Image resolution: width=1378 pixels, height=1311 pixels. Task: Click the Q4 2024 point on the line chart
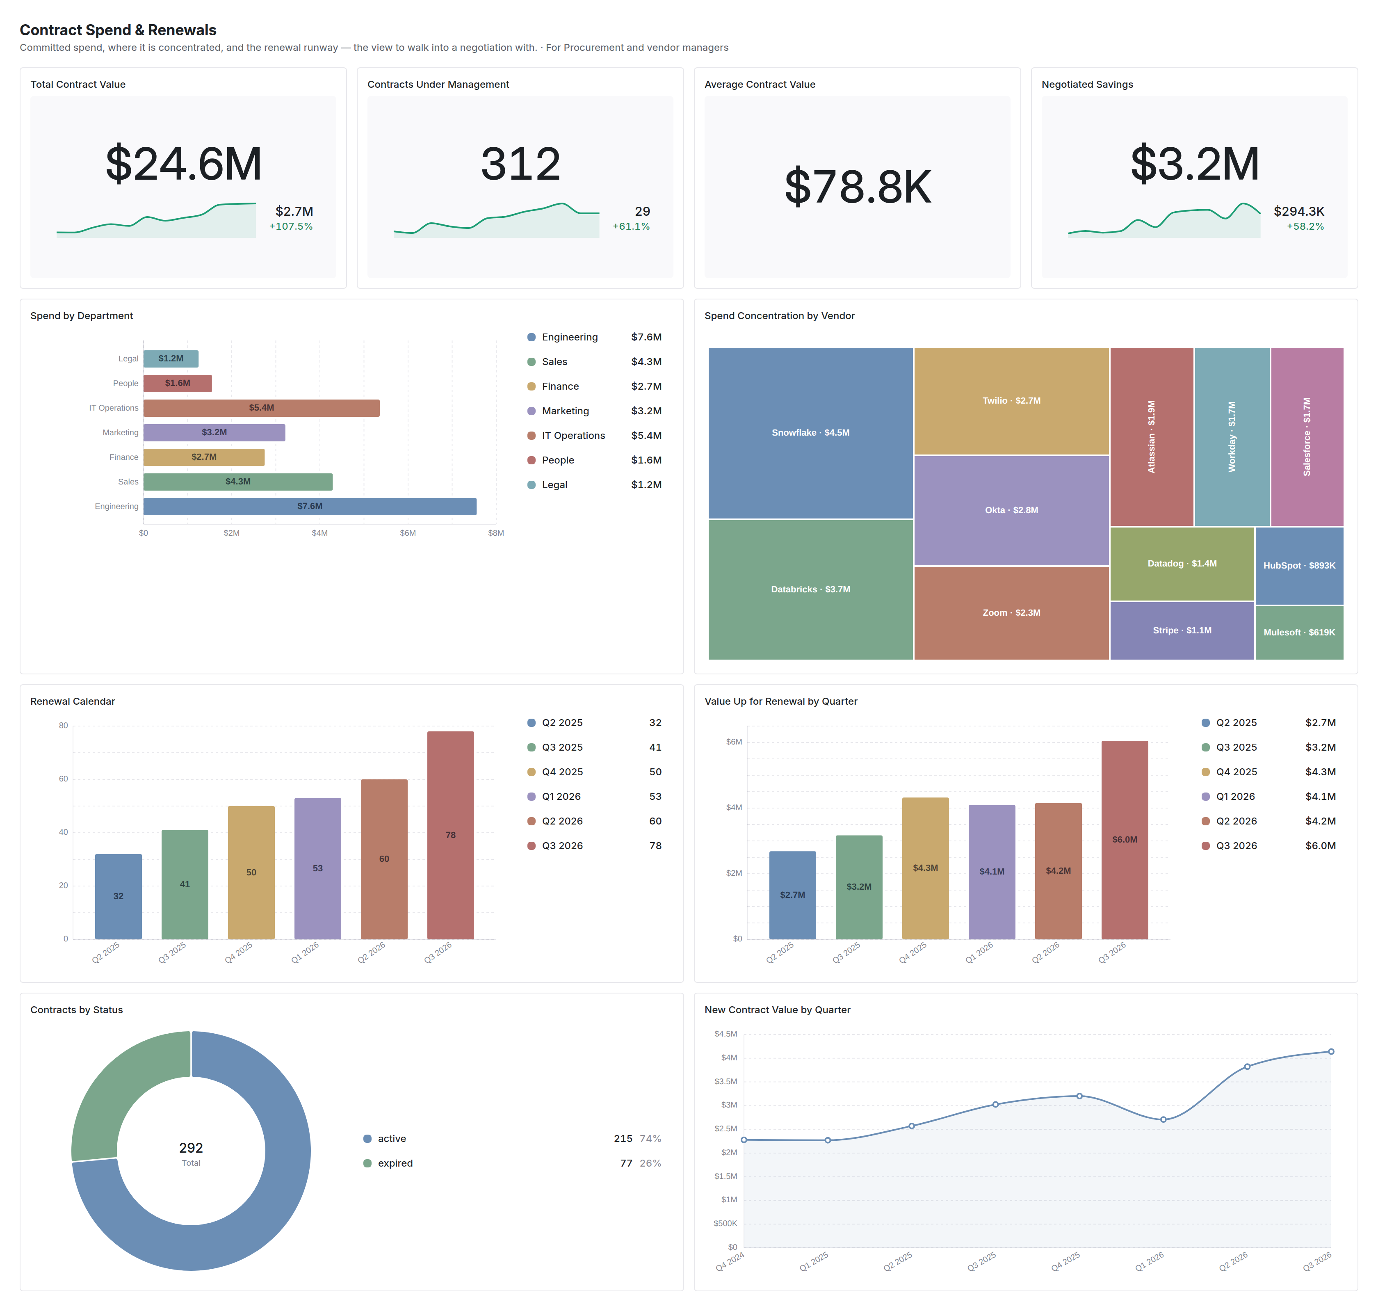pyautogui.click(x=744, y=1139)
